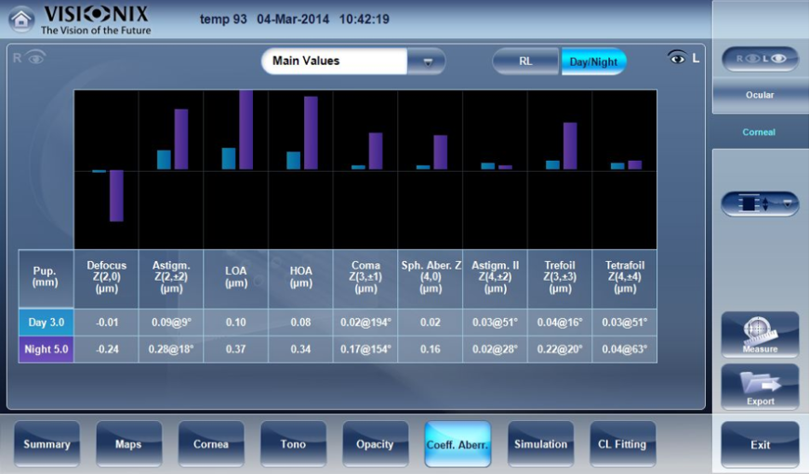
Task: Open the CL Fitting screen
Action: 622,444
